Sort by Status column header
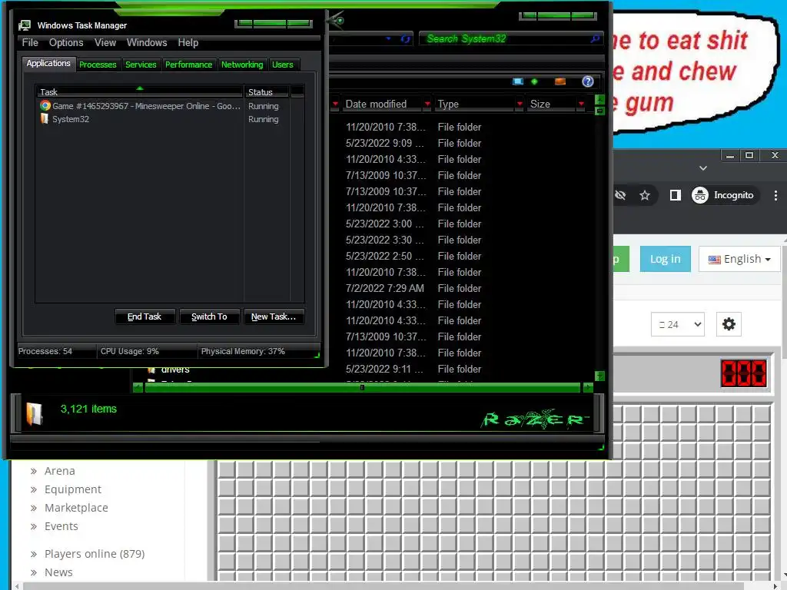This screenshot has width=787, height=590. click(266, 92)
